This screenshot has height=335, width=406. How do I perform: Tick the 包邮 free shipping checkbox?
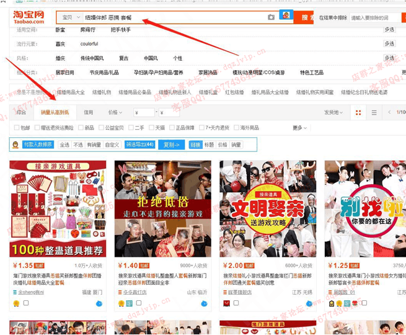(x=17, y=127)
